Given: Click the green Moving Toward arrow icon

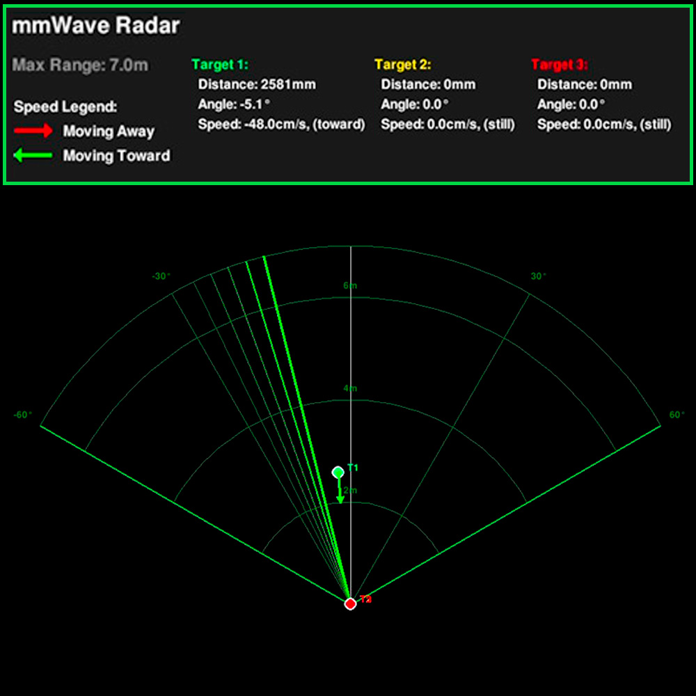Looking at the screenshot, I should (x=33, y=155).
